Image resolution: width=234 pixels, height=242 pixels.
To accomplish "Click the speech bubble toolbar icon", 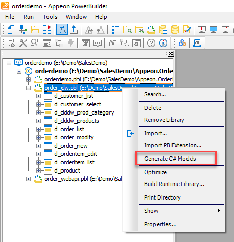I will (98, 43).
